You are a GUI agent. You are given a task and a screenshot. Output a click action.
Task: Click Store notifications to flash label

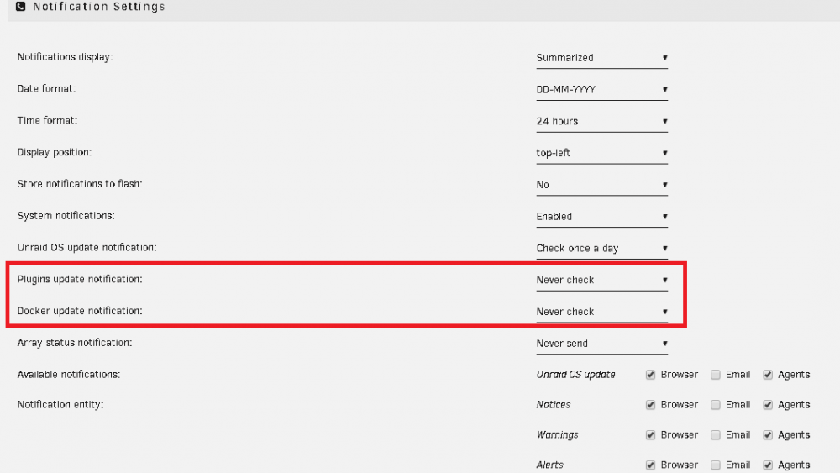[80, 184]
